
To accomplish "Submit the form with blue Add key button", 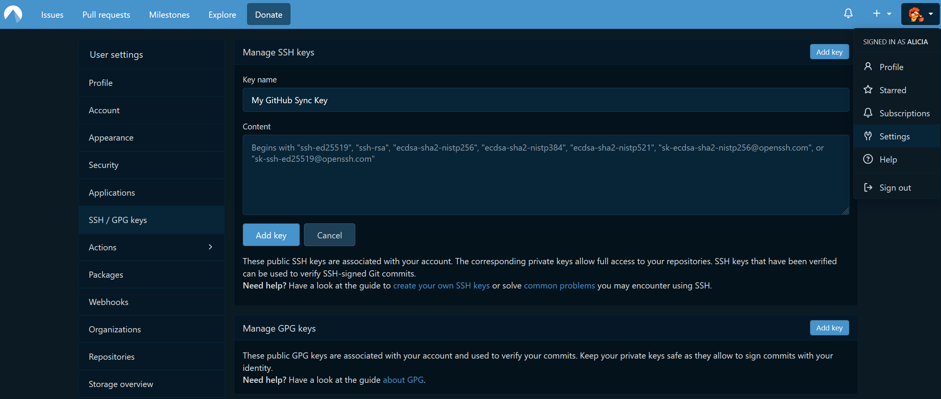I will click(271, 235).
